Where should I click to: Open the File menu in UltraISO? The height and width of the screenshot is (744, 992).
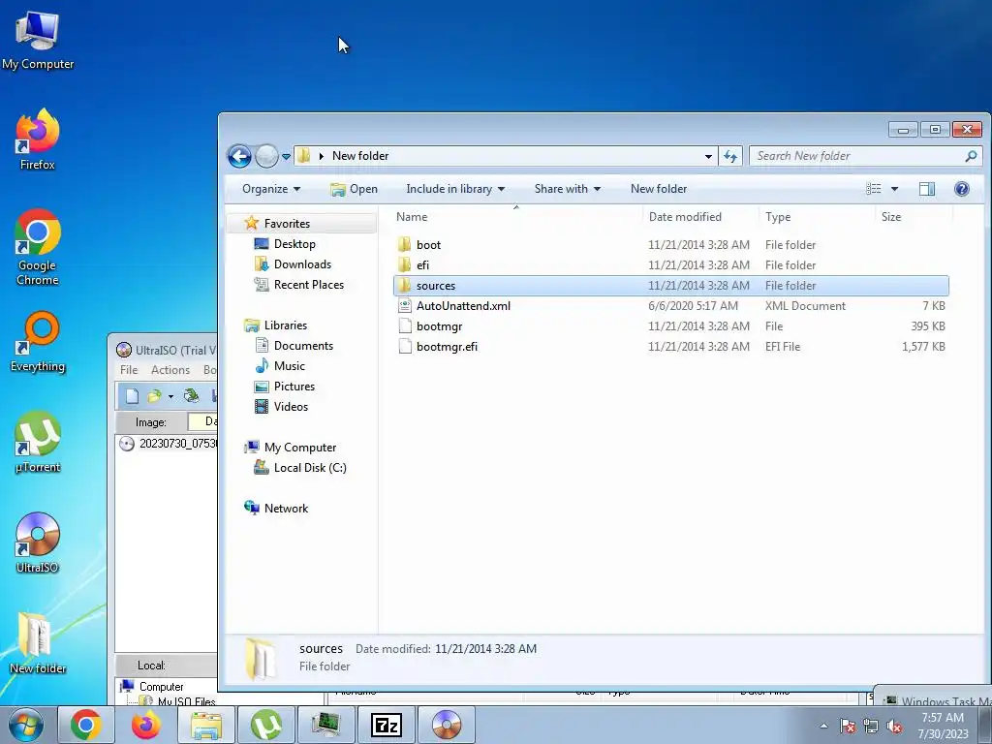click(129, 370)
